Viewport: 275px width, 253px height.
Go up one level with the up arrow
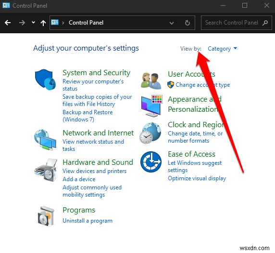[x=43, y=23]
